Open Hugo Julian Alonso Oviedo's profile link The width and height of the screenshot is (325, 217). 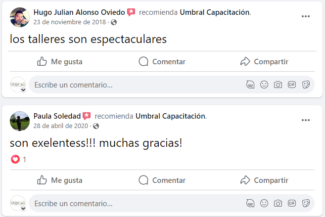tap(79, 12)
